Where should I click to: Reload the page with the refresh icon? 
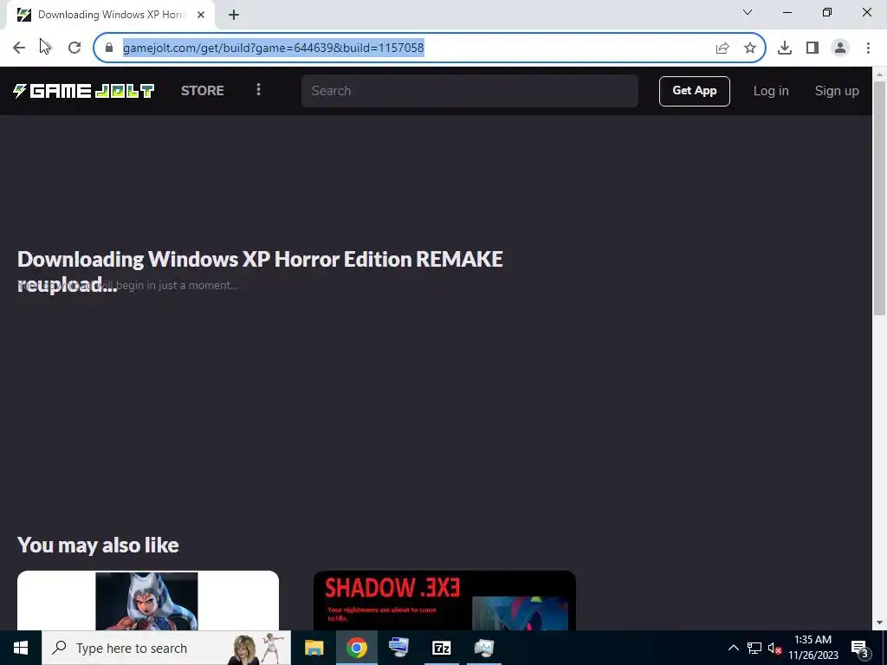[x=74, y=48]
